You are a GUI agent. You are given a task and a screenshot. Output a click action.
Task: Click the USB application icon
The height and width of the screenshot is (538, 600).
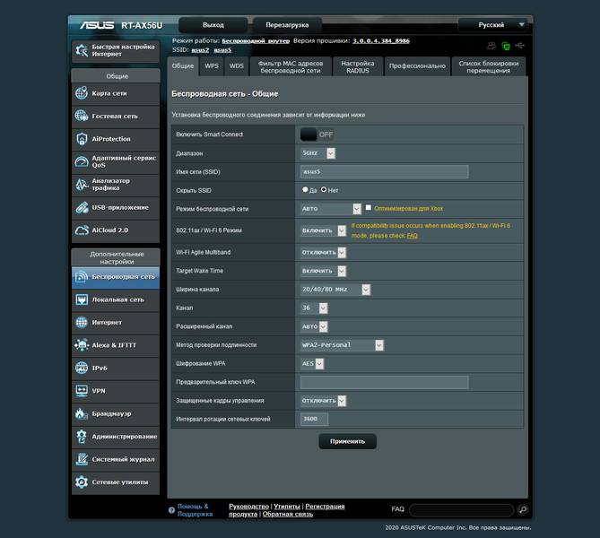(x=82, y=207)
